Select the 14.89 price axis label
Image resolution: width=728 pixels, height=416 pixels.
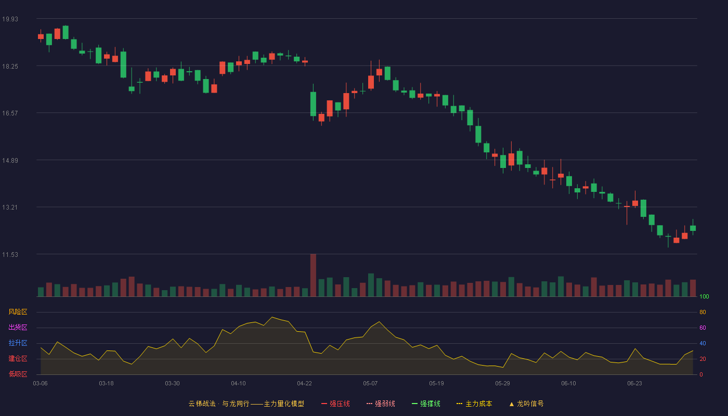tap(10, 160)
